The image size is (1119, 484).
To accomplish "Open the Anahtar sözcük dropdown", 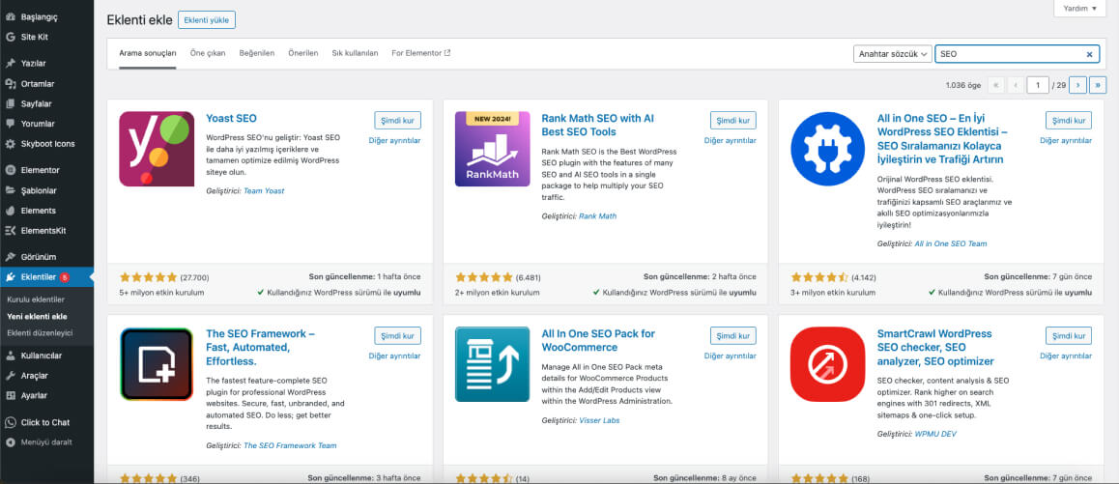I will (x=892, y=54).
